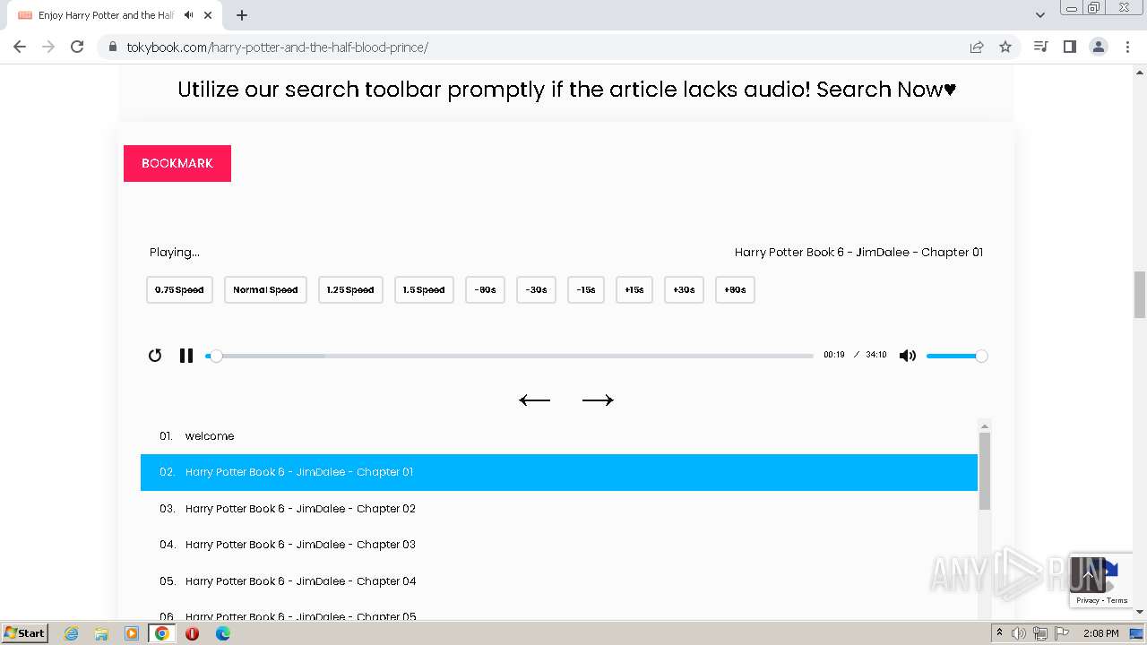Open File Explorer from taskbar
Image resolution: width=1147 pixels, height=645 pixels.
click(101, 633)
